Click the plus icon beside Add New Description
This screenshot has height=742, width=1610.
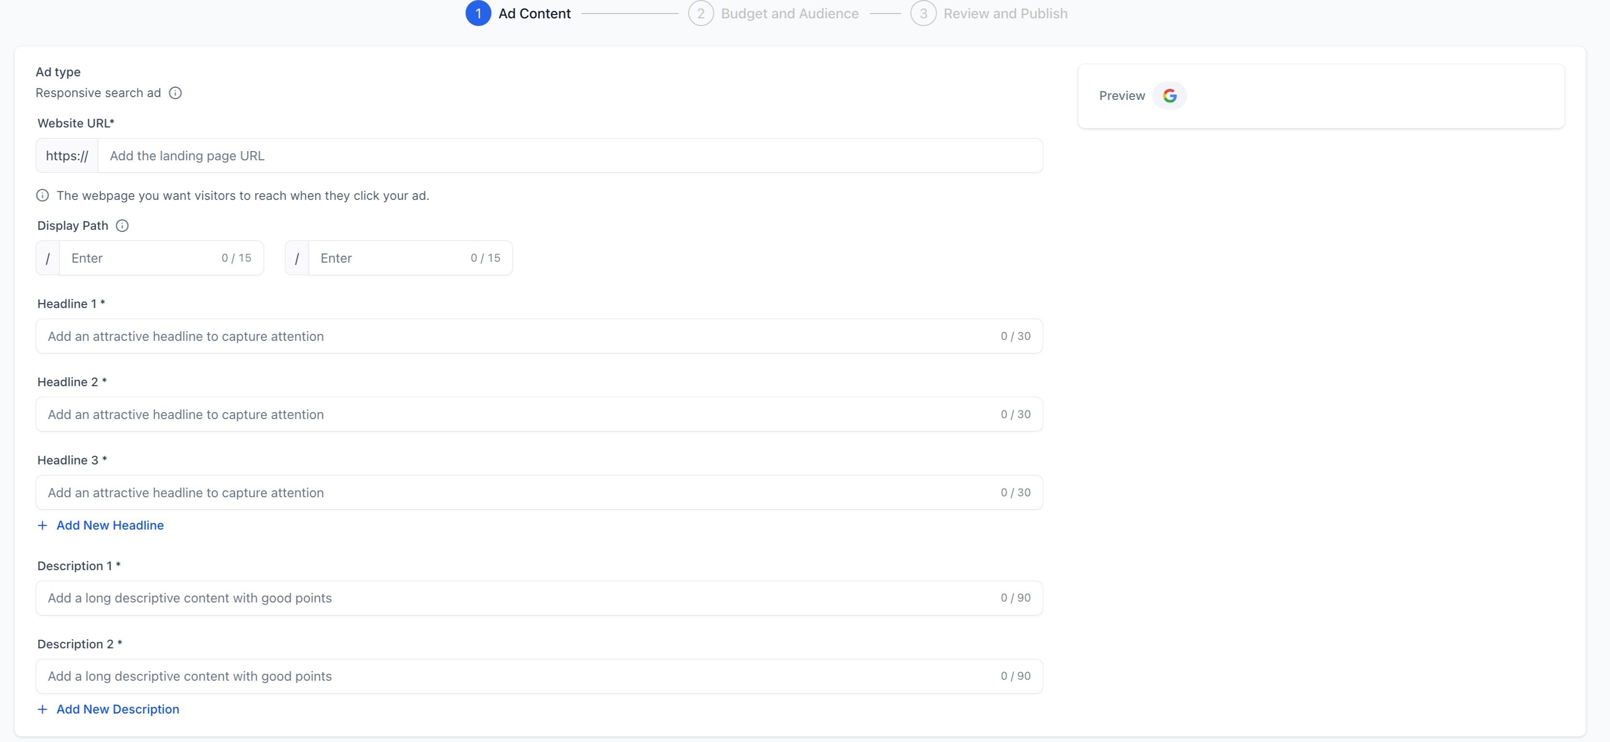click(x=43, y=709)
